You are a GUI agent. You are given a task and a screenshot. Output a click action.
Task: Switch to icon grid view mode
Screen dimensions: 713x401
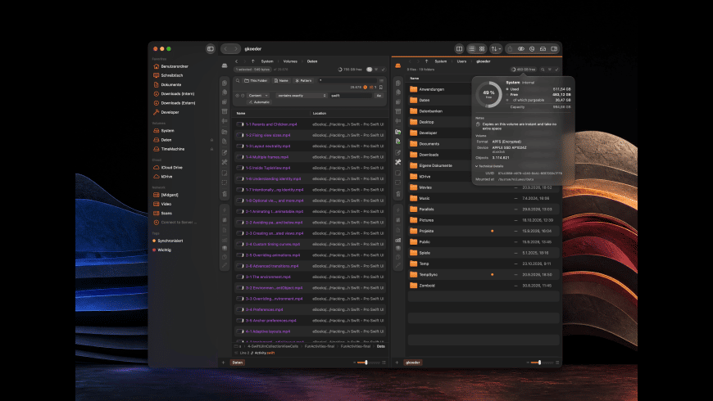pos(482,48)
